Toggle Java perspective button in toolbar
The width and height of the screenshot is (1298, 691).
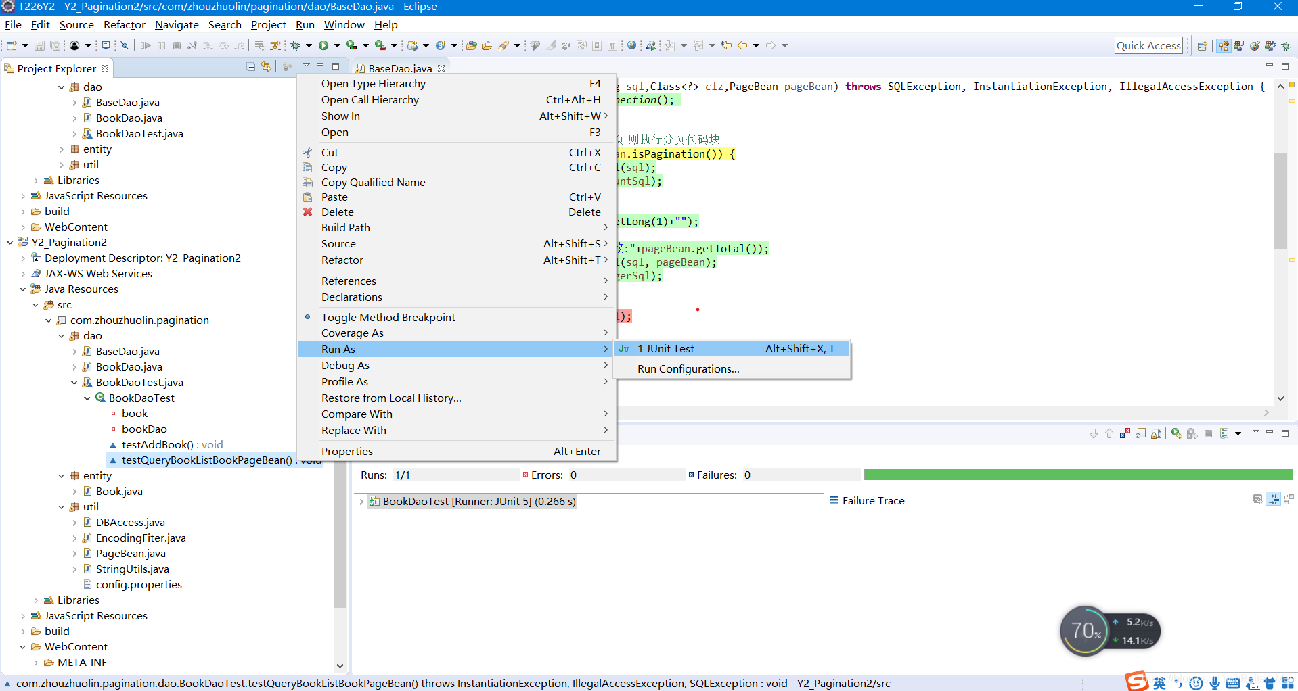click(x=1239, y=45)
